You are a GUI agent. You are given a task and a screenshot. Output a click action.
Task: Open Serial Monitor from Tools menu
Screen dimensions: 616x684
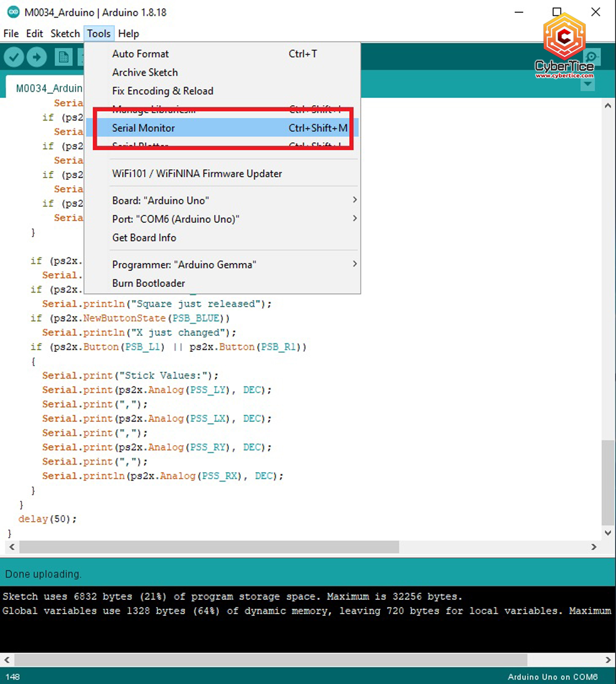[222, 128]
